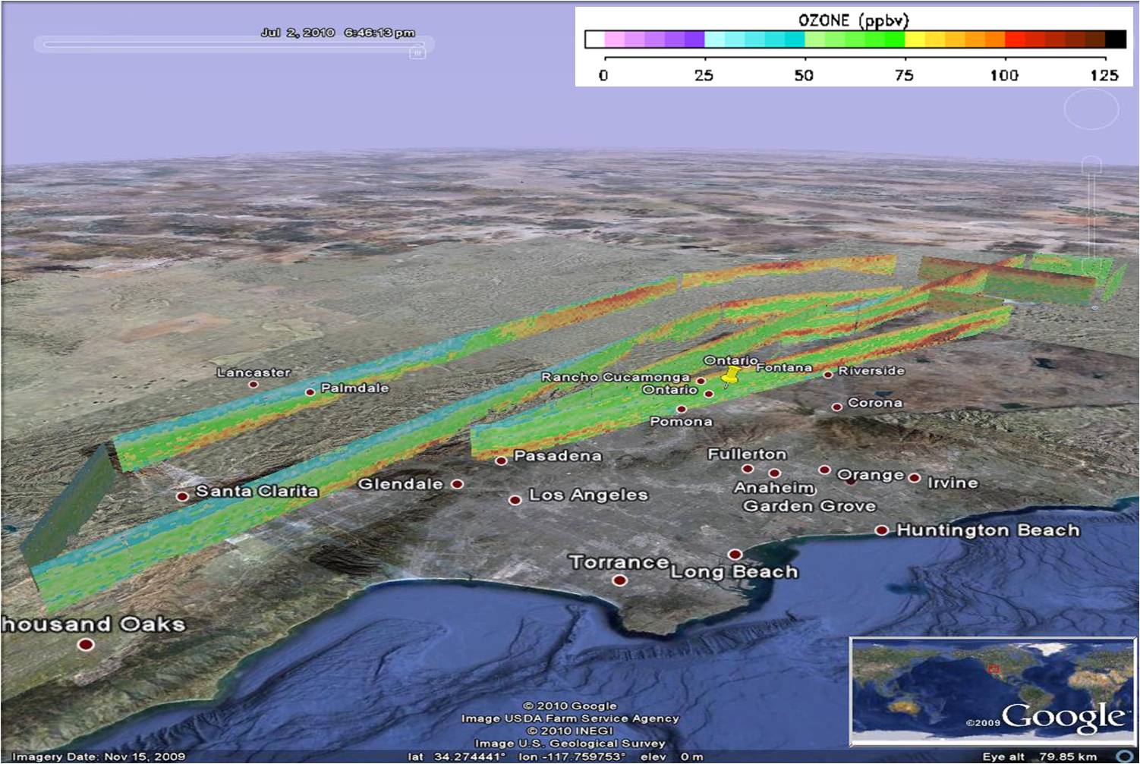This screenshot has width=1140, height=764.
Task: Click the "Imagery Date: Nov 15, 2009" status text
Action: (x=99, y=756)
